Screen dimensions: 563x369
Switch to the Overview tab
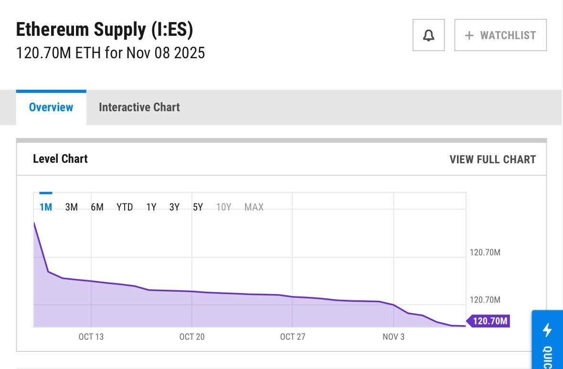pos(51,107)
